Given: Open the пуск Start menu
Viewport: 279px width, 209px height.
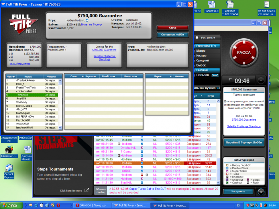Looking at the screenshot, I should pyautogui.click(x=12, y=205).
